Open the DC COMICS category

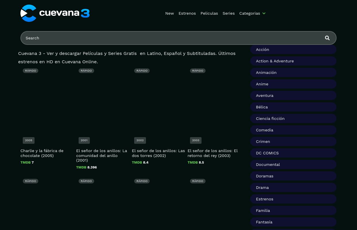[293, 153]
